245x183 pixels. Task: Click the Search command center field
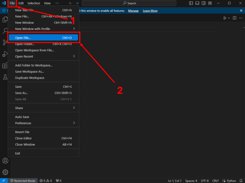click(129, 3)
